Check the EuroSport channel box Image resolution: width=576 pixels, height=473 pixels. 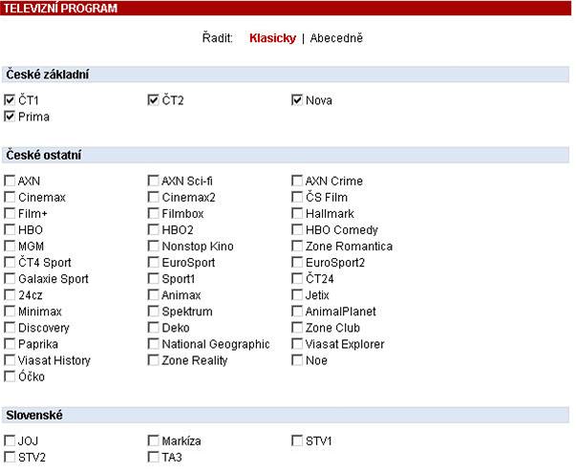153,263
